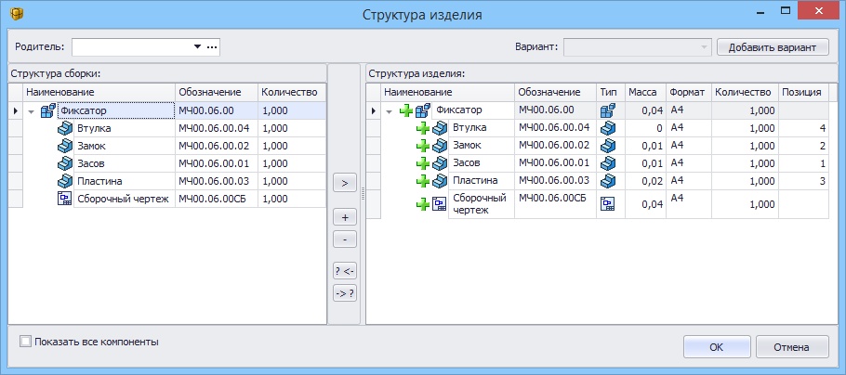The image size is (846, 375).
Task: Open the Вариант dropdown list
Action: 705,46
